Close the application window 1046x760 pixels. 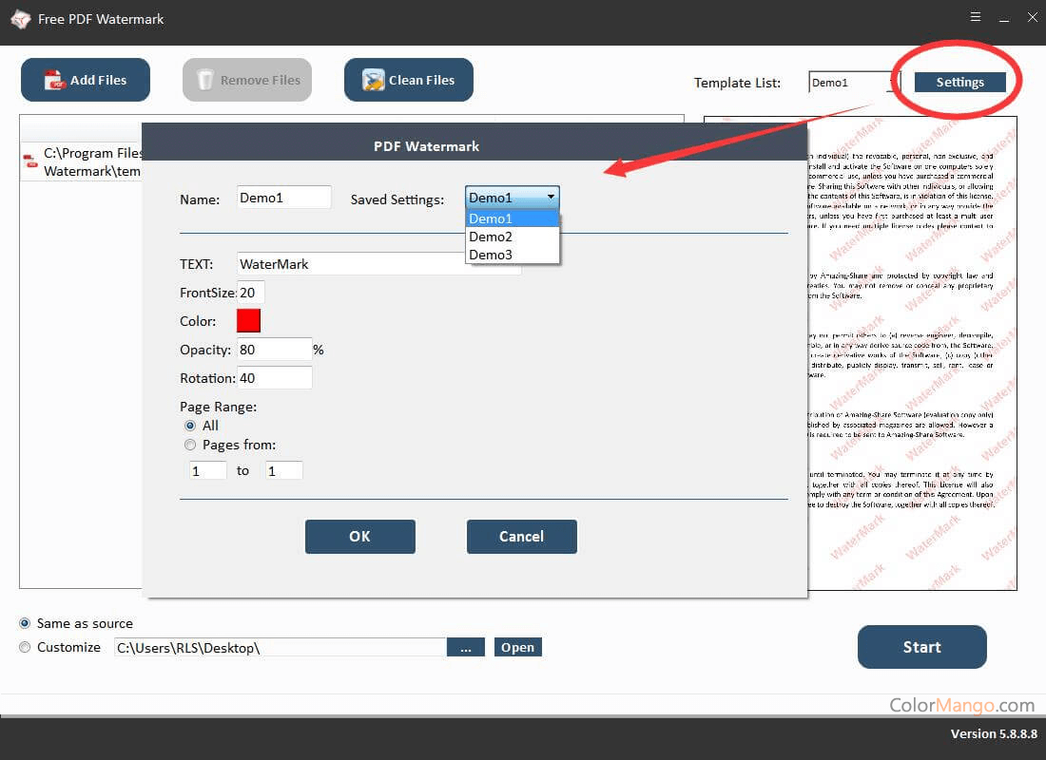click(x=1033, y=17)
